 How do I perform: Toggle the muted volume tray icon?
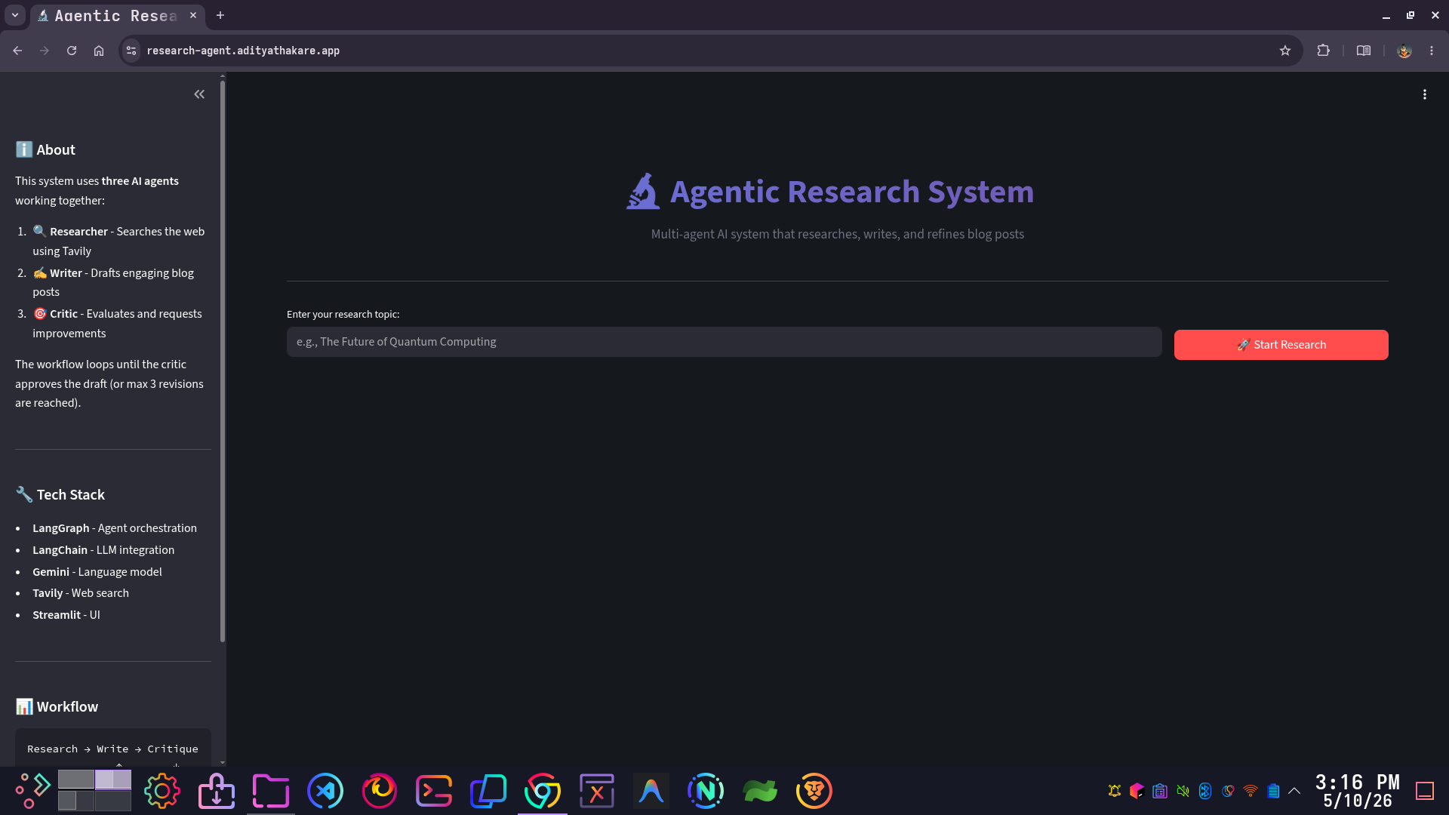tap(1183, 791)
